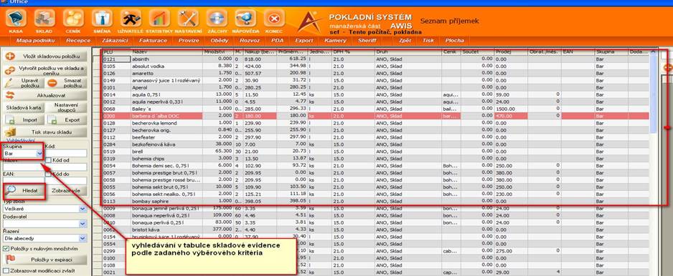Screen dimensions: 673x276
Task: Open the Recepce menu item
Action: [x=78, y=41]
